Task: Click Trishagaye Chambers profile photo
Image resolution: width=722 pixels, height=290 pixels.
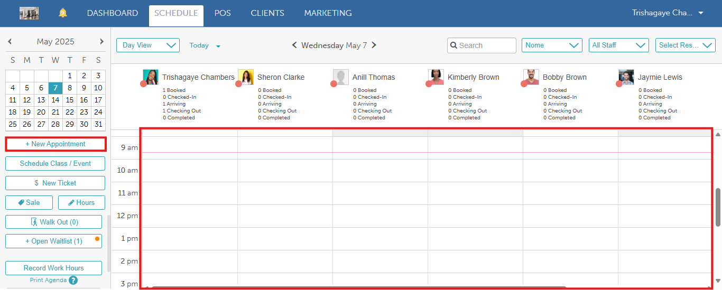Action: click(x=151, y=77)
